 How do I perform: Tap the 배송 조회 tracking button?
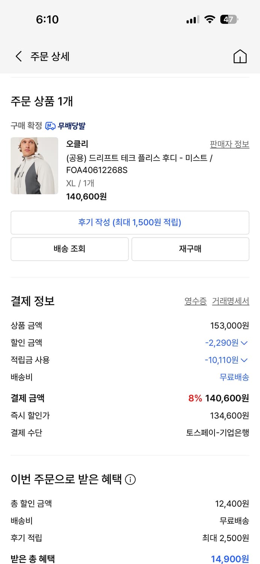70,249
